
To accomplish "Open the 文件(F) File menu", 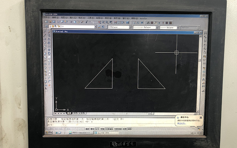I will (47, 17).
